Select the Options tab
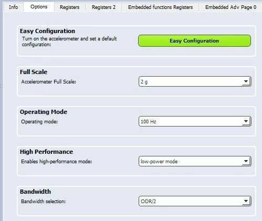The width and height of the screenshot is (262, 221). click(x=39, y=7)
